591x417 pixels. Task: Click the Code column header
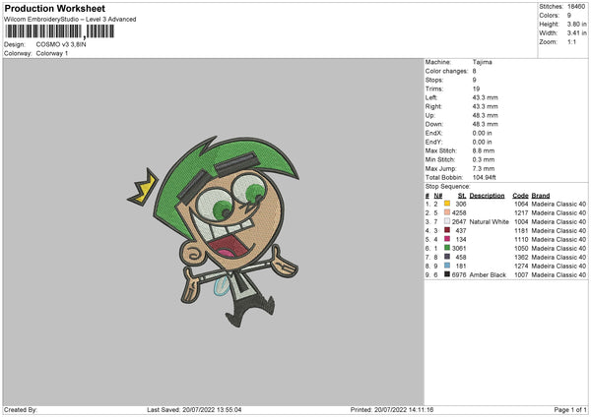pos(520,195)
